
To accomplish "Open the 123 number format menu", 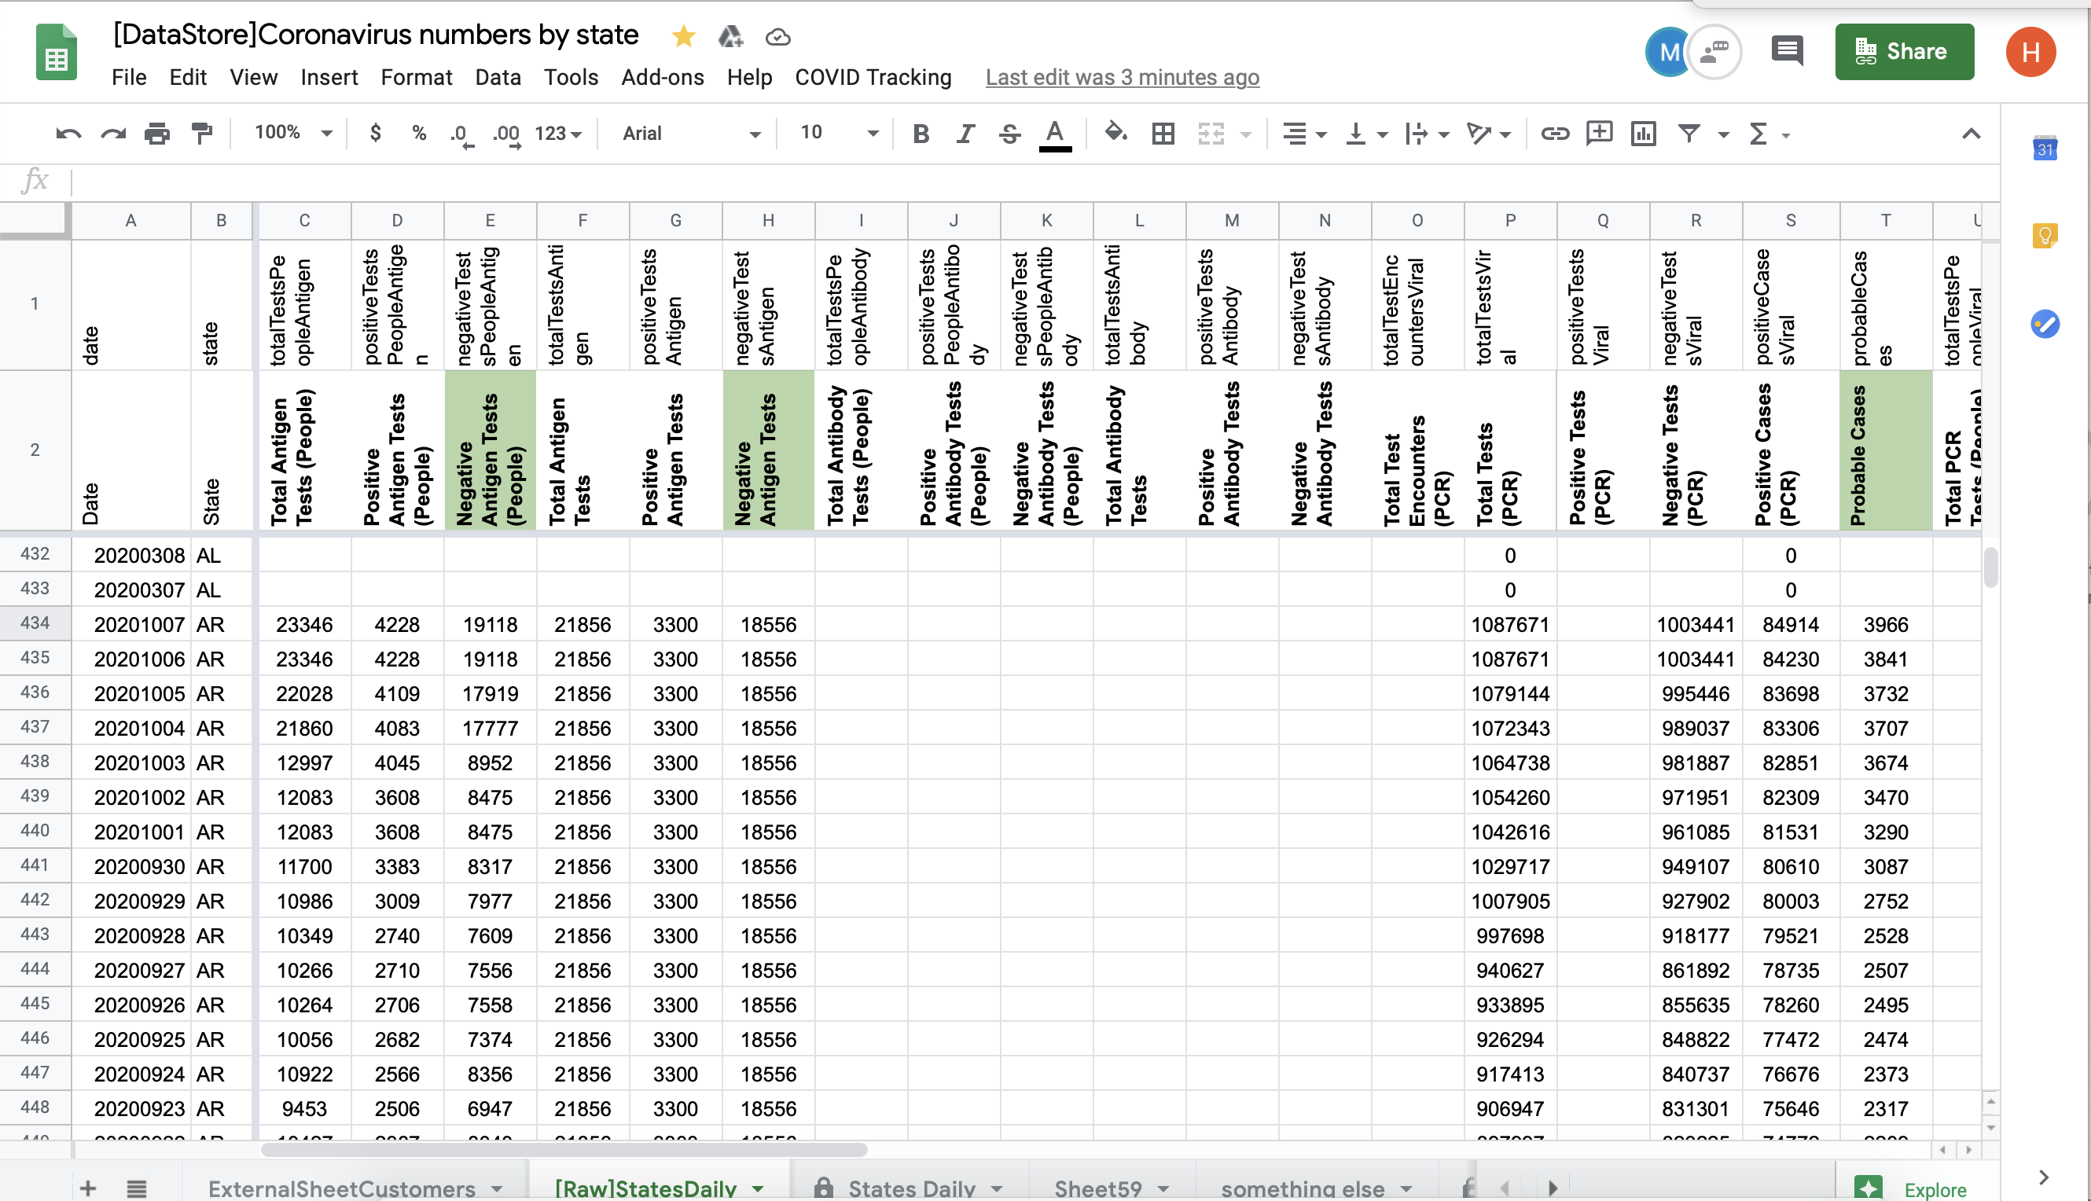I will click(558, 134).
